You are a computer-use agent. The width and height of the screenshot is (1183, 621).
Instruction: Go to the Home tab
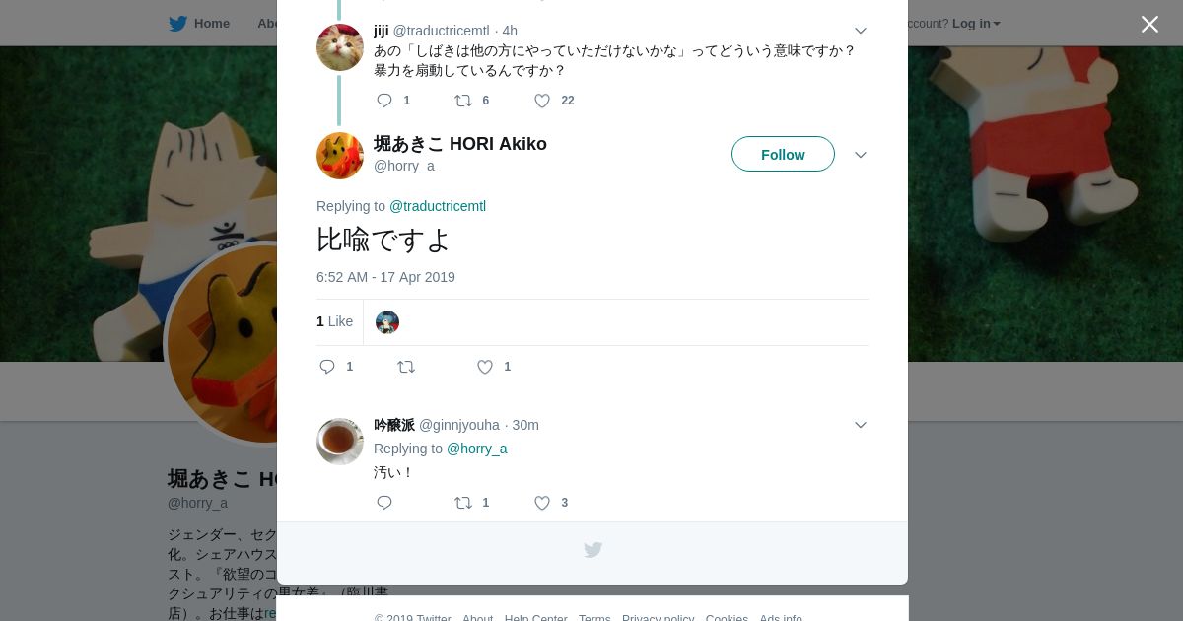(x=199, y=24)
